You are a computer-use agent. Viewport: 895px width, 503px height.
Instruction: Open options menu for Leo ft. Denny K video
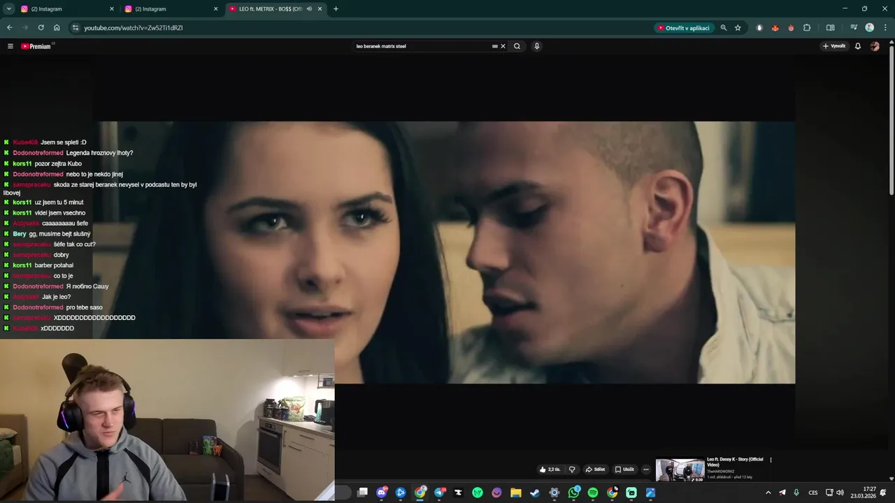771,460
